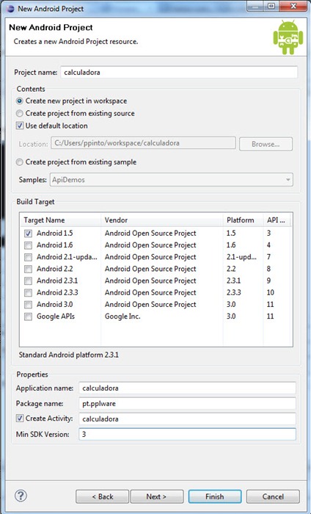The height and width of the screenshot is (514, 311).
Task: Sort by Vendor column header
Action: [162, 220]
